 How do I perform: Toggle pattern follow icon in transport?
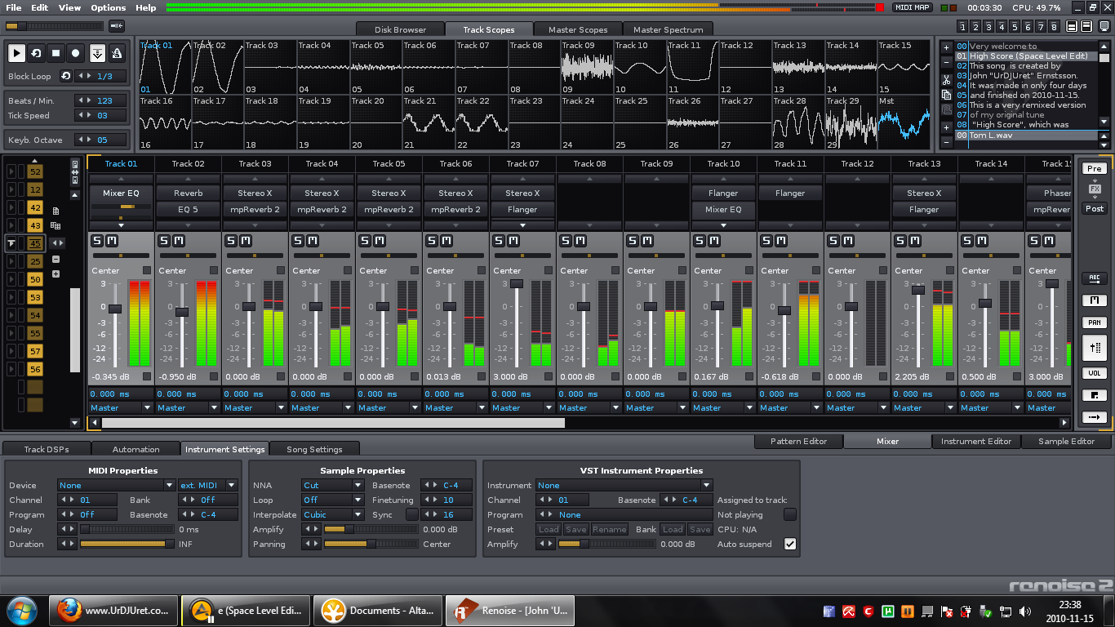[97, 53]
